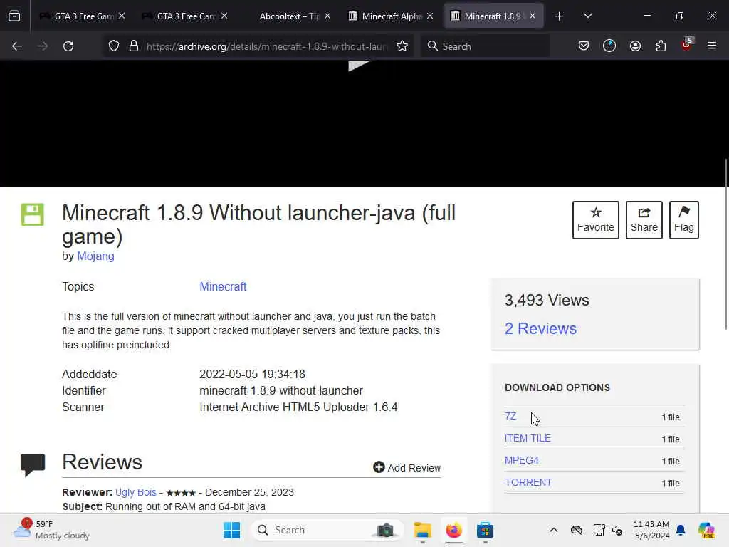The image size is (729, 547).
Task: Click the address bar URL
Action: pos(267,46)
